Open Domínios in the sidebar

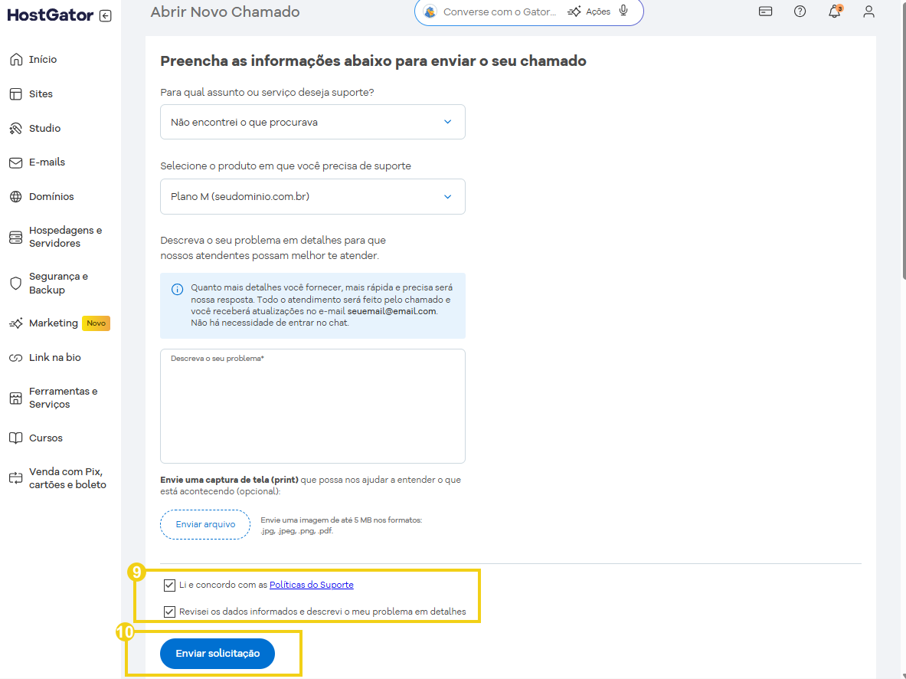pos(51,197)
